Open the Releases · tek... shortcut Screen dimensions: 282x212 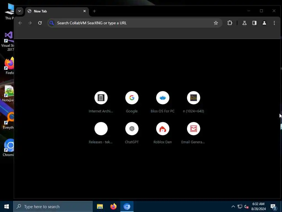(x=101, y=133)
